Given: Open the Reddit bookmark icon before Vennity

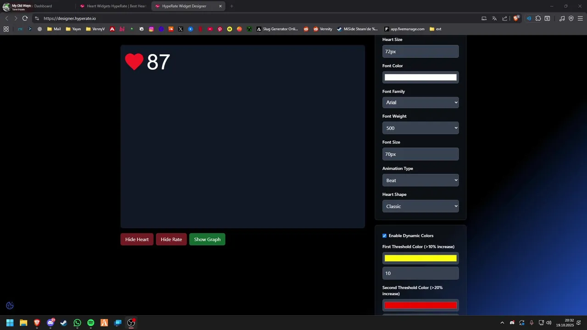Looking at the screenshot, I should 306,29.
